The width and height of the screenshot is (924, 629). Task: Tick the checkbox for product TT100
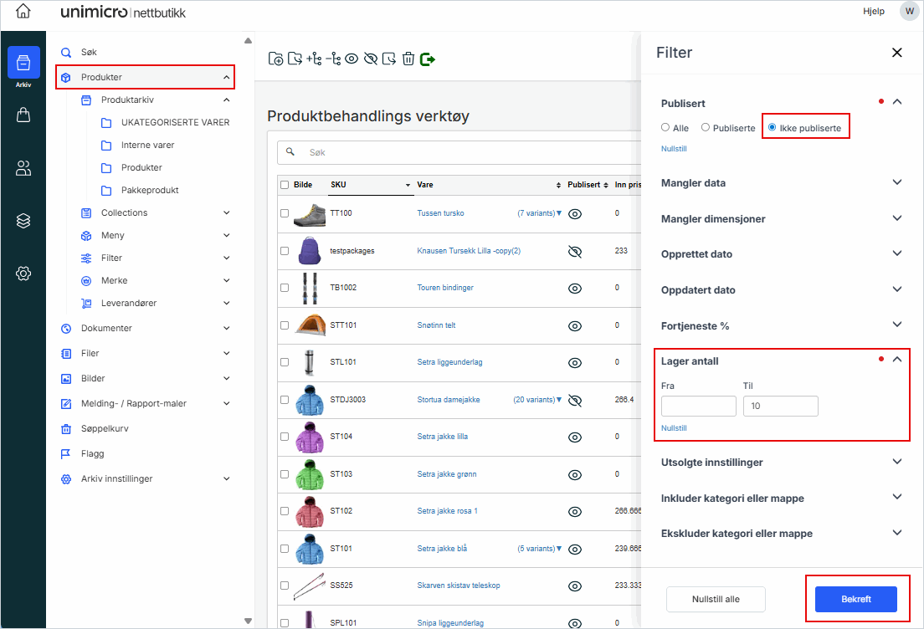[x=285, y=213]
